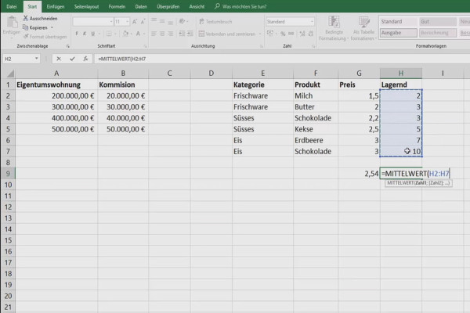This screenshot has width=470, height=313.
Task: Open the font name dropdown
Action: pyautogui.click(x=111, y=22)
